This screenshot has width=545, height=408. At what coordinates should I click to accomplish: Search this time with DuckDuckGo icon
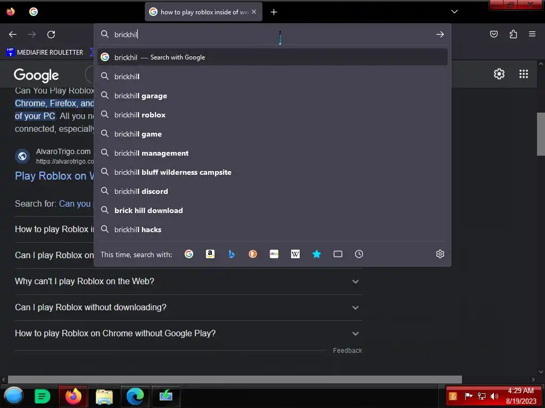[253, 254]
